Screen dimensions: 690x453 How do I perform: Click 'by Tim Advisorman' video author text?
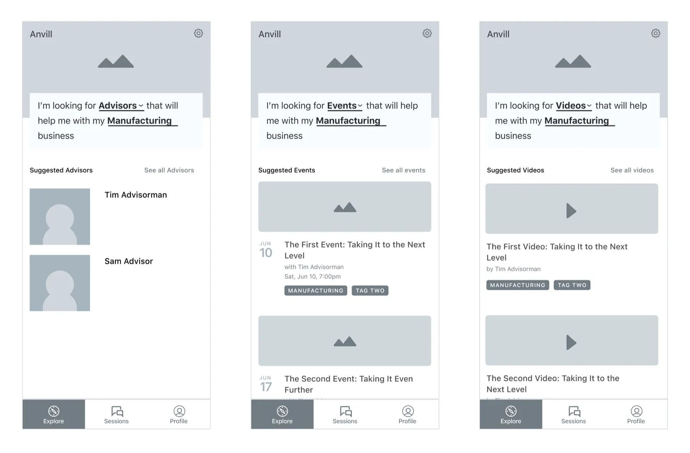point(513,269)
